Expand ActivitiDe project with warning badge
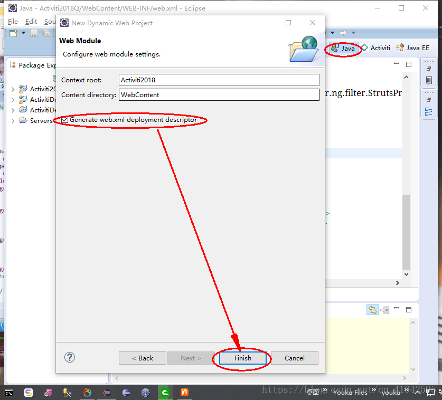Viewport: 442px width, 400px height. pos(13,100)
